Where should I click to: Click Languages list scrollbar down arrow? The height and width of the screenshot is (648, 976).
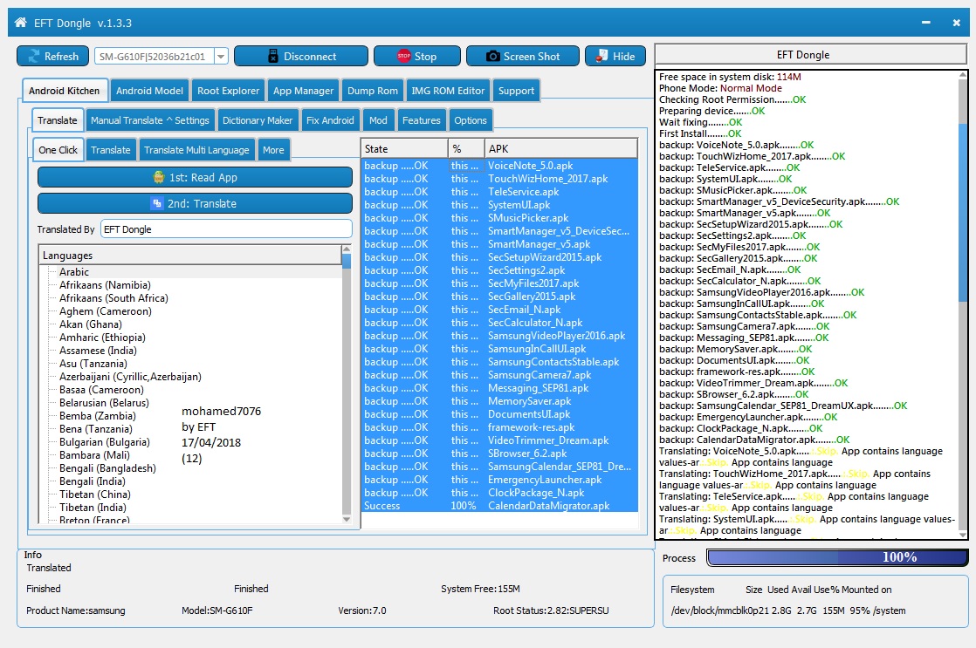(347, 519)
